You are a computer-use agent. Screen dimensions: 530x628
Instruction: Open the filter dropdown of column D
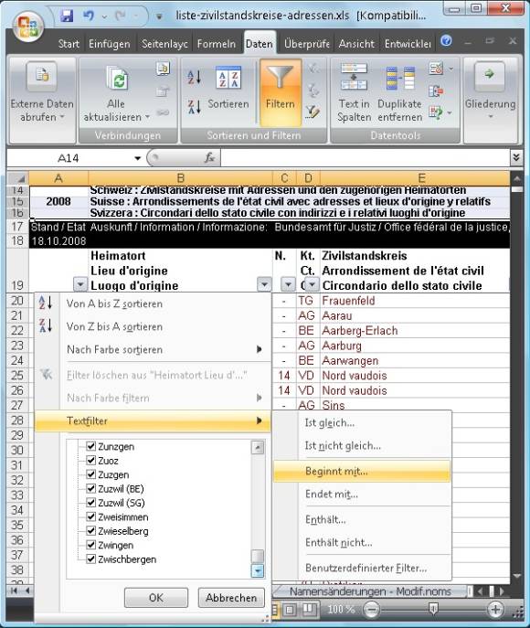point(312,284)
